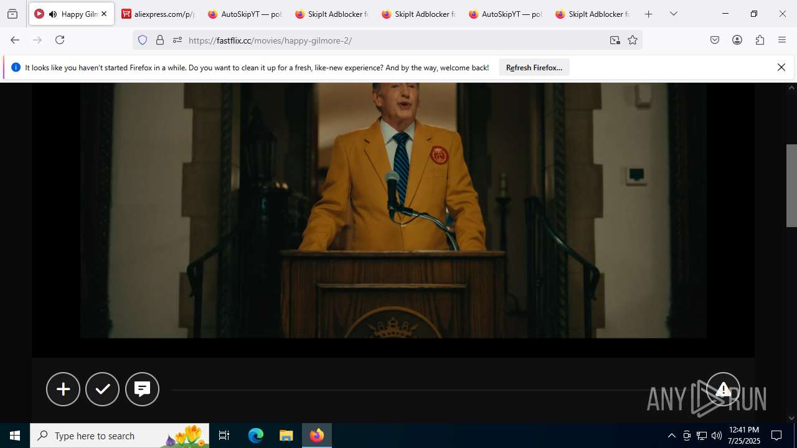Focus the fastflix.cc URL address field
Image resolution: width=797 pixels, height=448 pixels.
[395, 40]
